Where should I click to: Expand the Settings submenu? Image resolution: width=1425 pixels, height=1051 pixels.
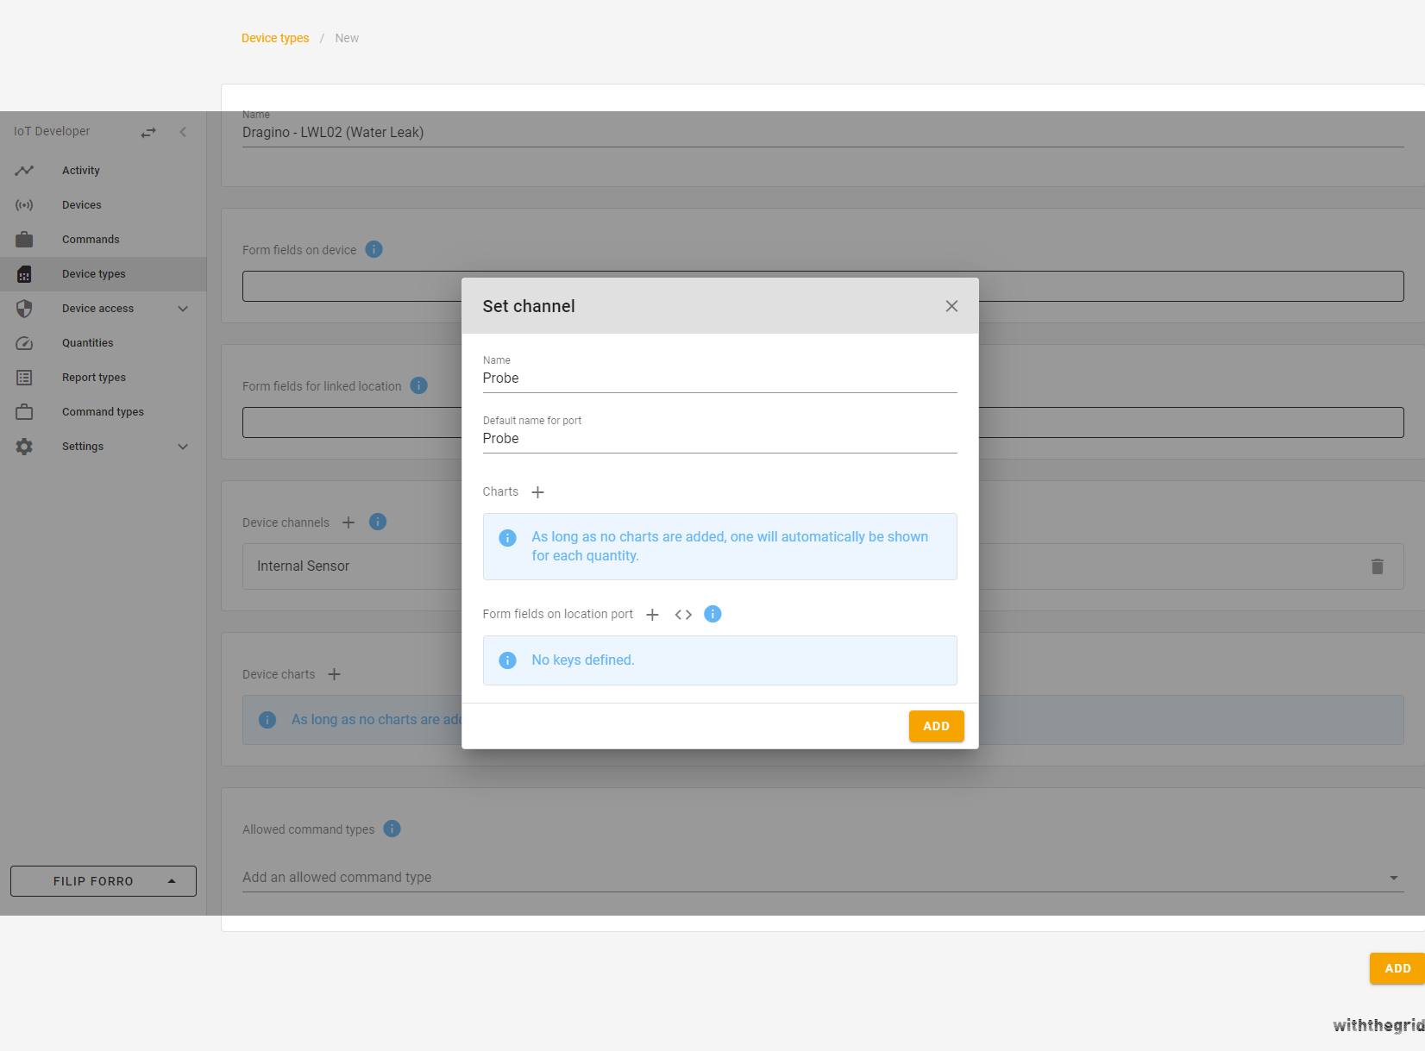tap(183, 447)
